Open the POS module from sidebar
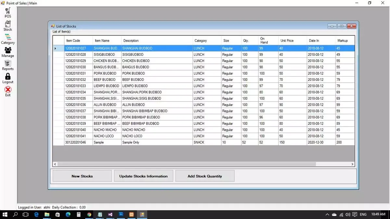The height and width of the screenshot is (219, 390). point(7,12)
